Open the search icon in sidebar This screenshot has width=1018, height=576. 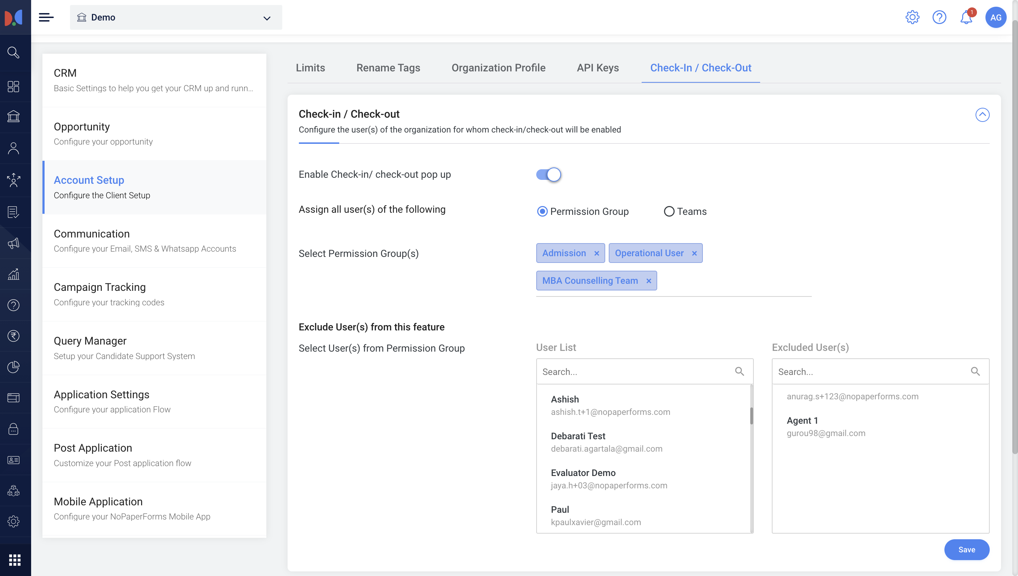13,53
